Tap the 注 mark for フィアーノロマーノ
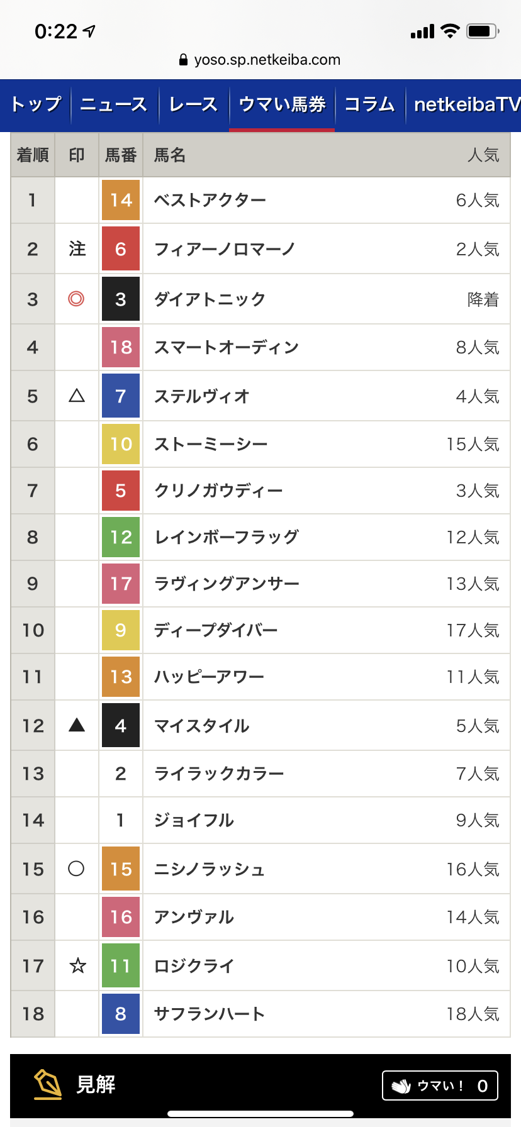The height and width of the screenshot is (1127, 521). 77,249
